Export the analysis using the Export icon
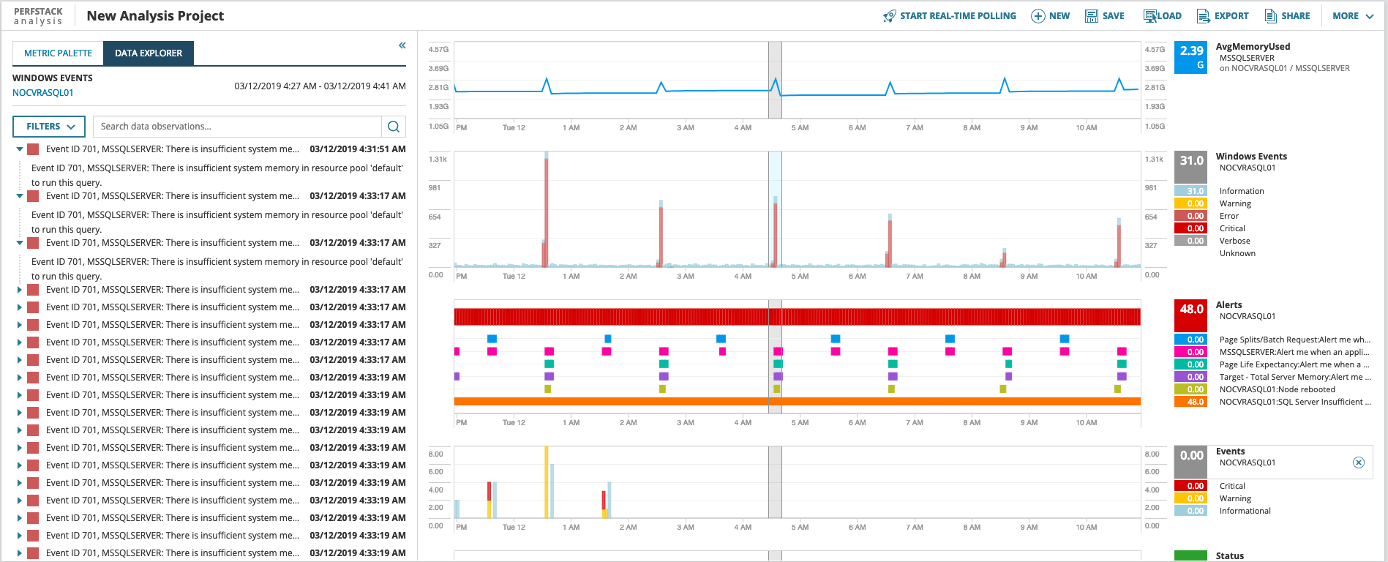The image size is (1388, 562). click(x=1203, y=16)
